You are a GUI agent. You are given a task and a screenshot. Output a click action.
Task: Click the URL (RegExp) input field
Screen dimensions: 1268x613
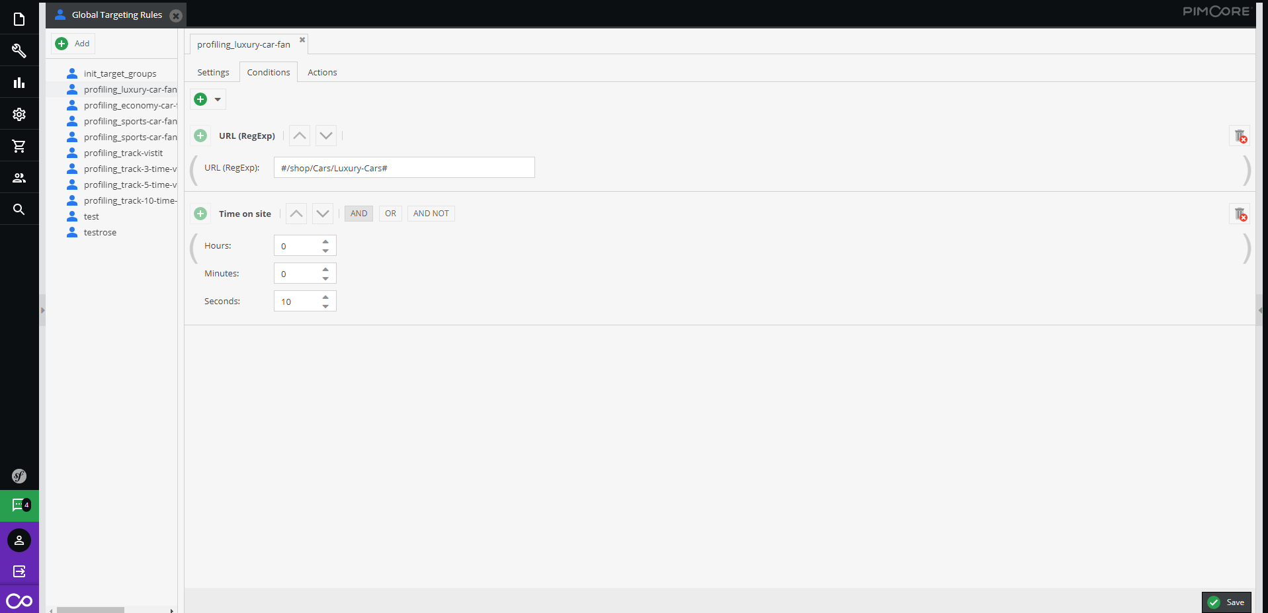[x=404, y=168]
